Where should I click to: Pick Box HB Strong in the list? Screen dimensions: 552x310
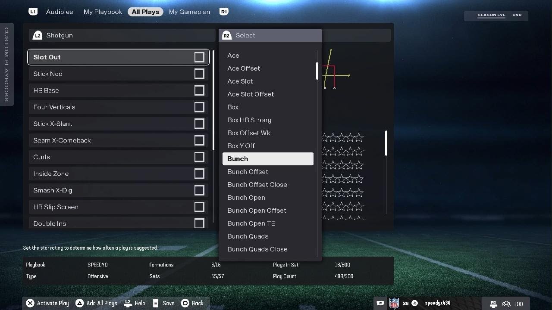(x=268, y=120)
